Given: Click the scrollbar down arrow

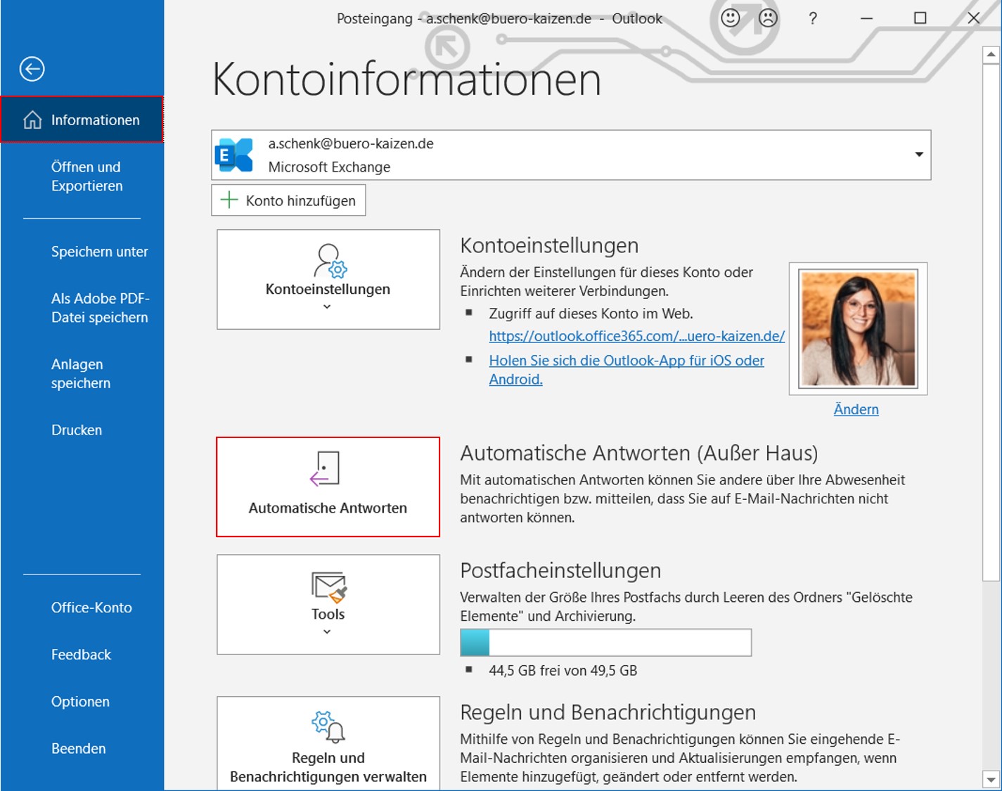Looking at the screenshot, I should point(991,779).
